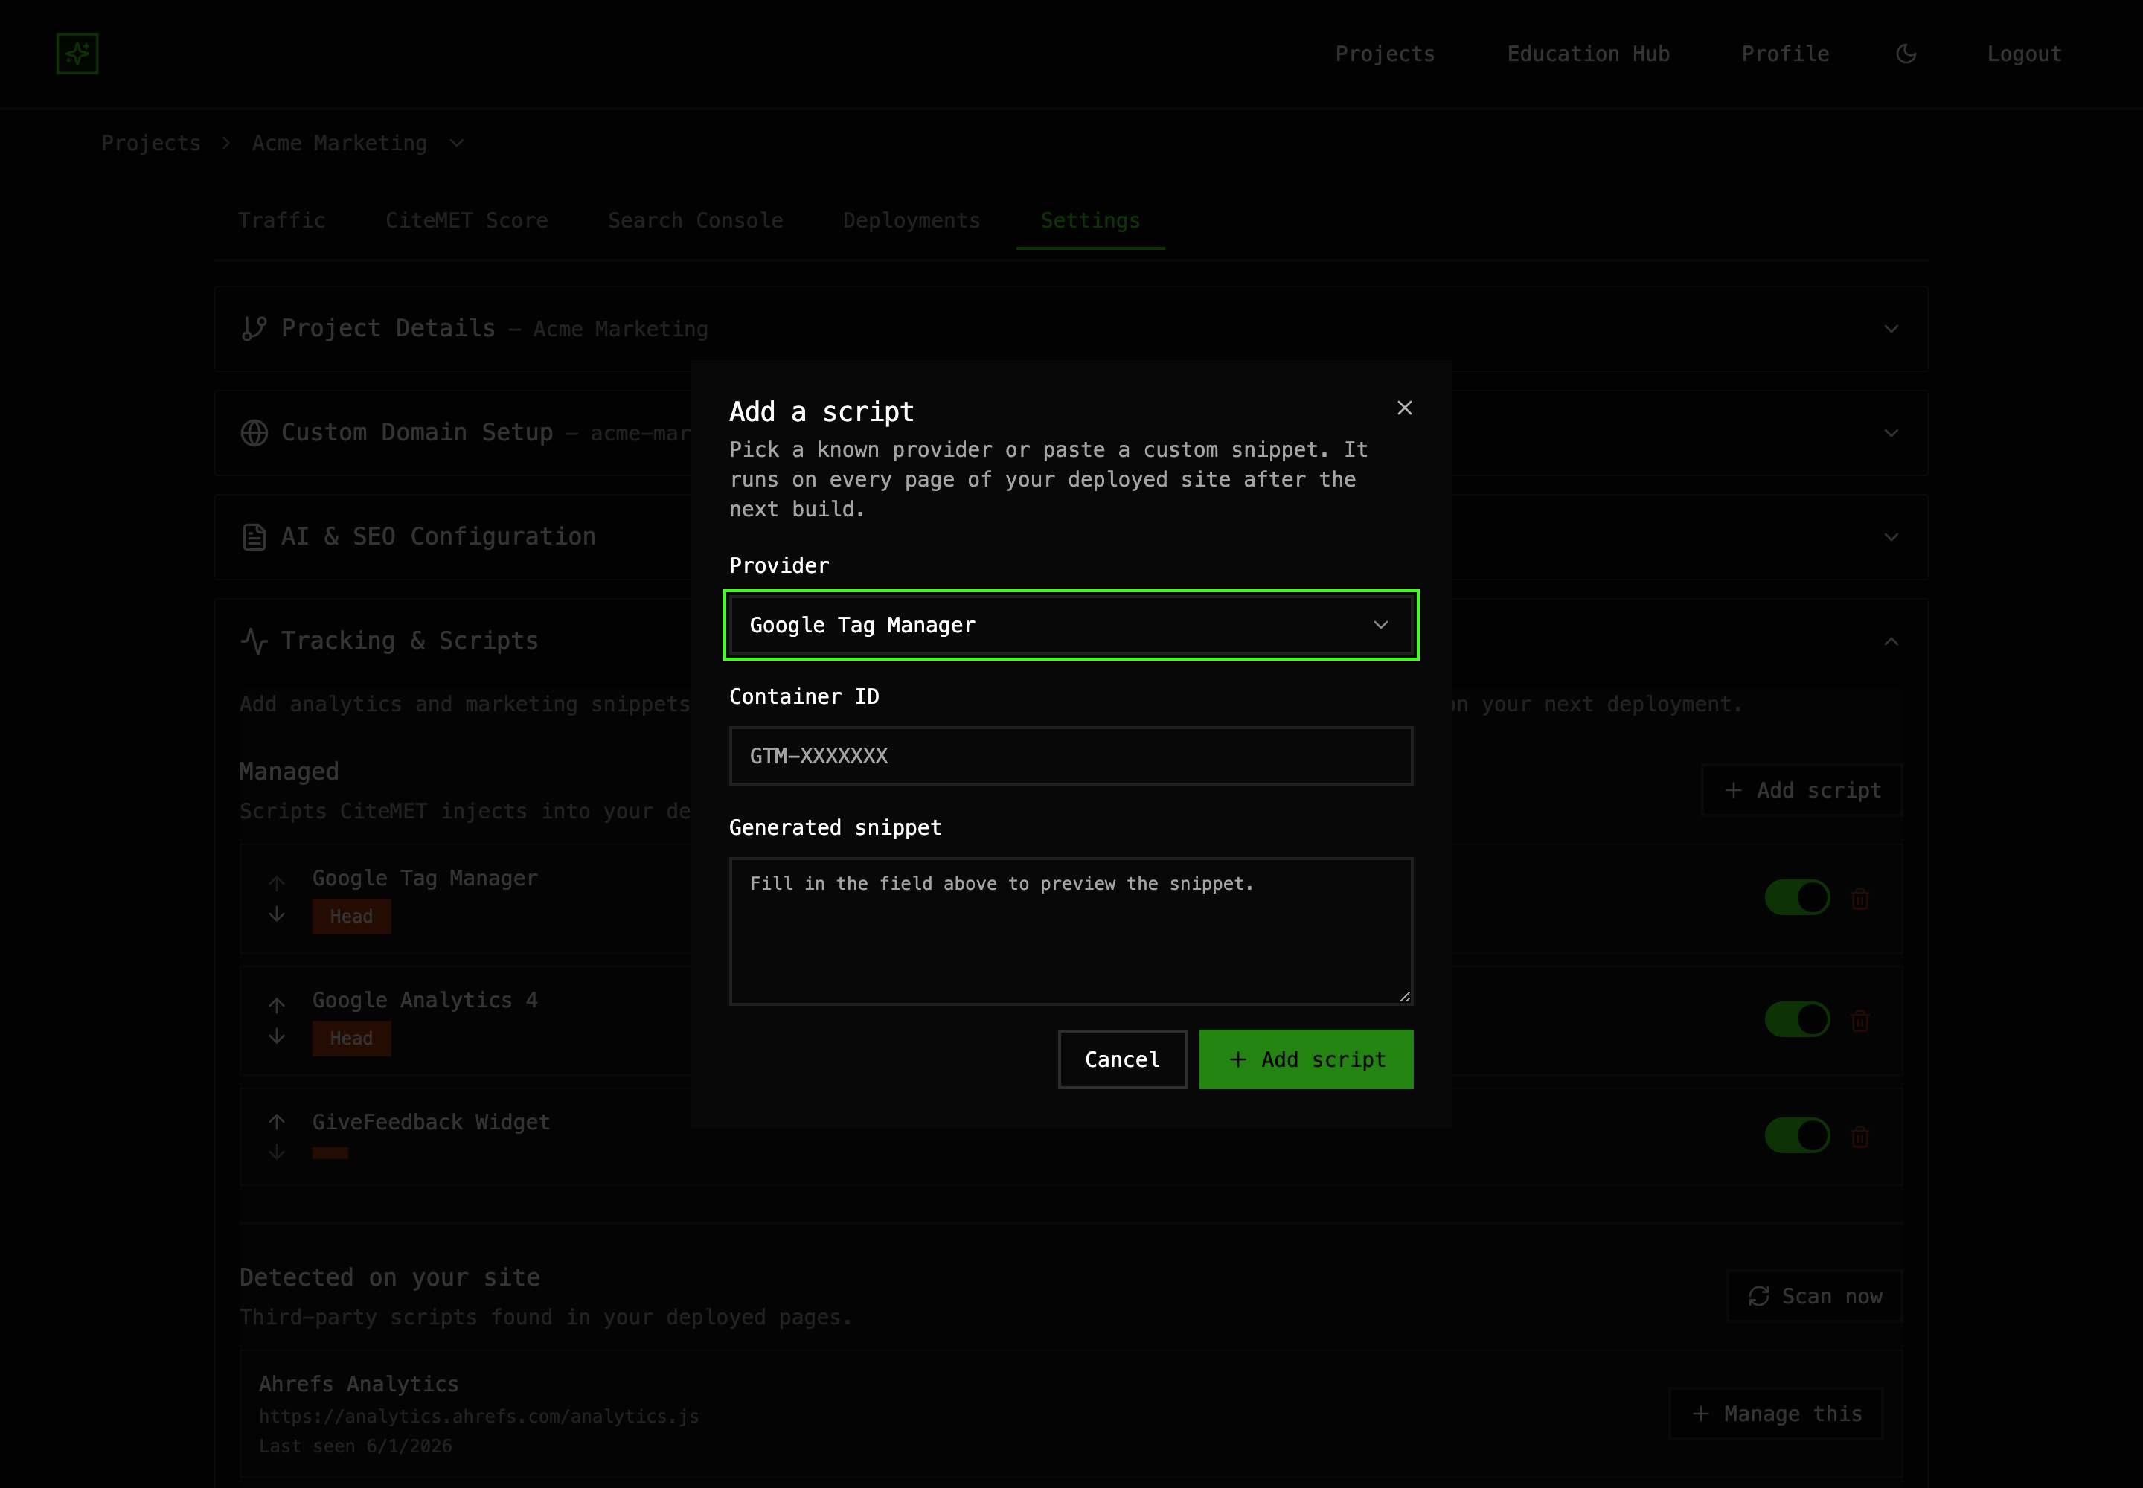Click the Project Details branch icon
This screenshot has height=1488, width=2143.
point(254,329)
